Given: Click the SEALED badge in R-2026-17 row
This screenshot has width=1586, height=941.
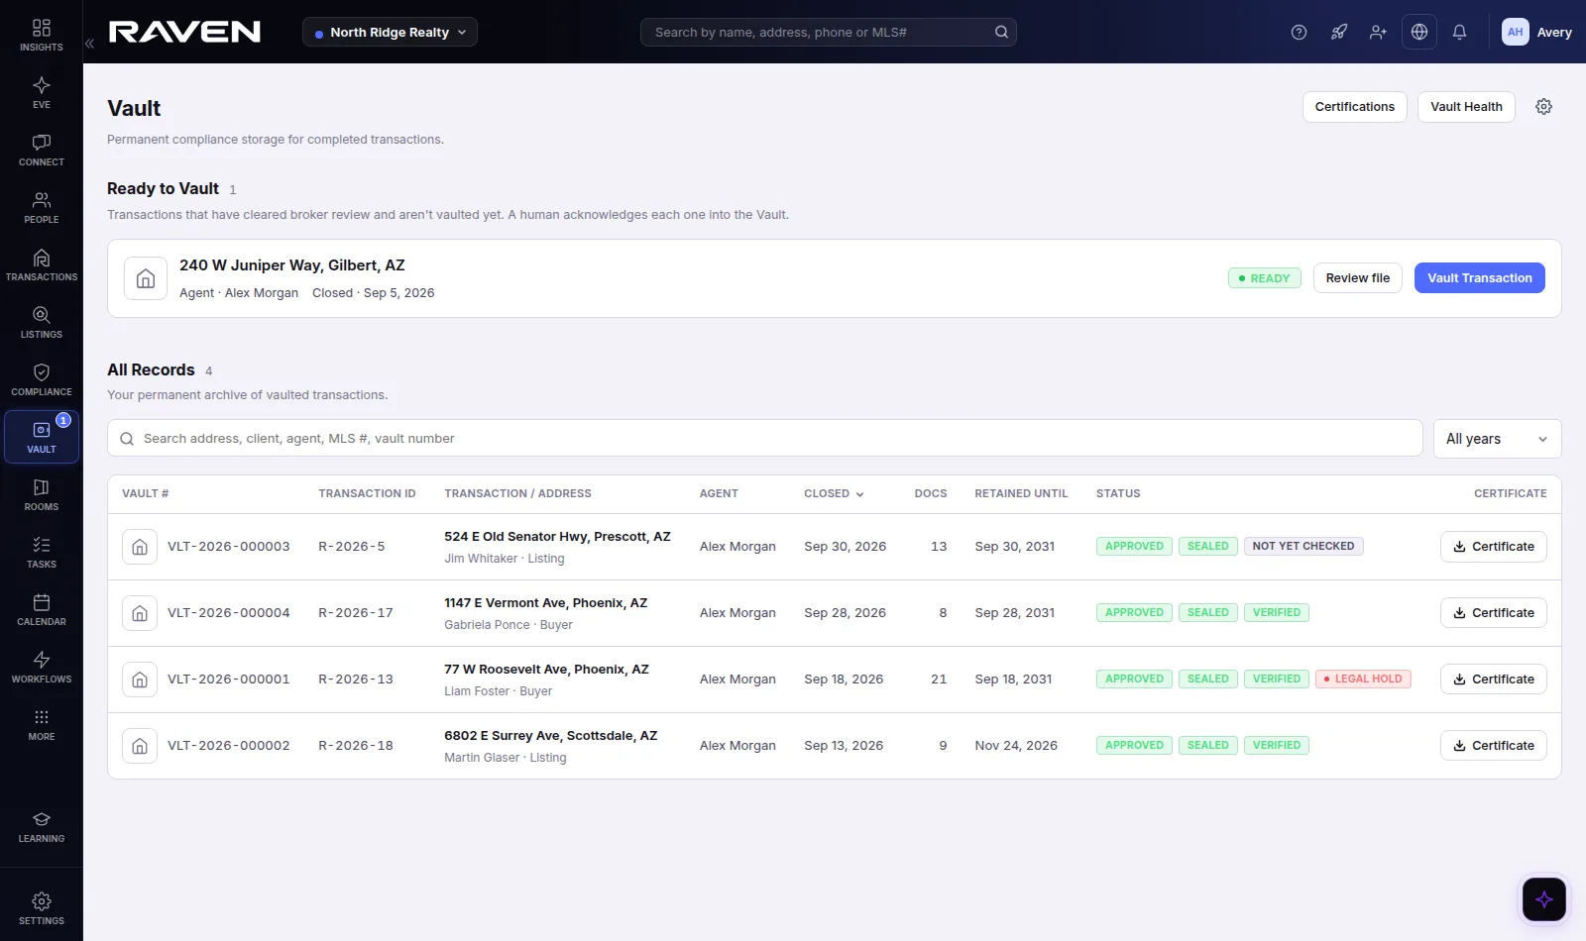Looking at the screenshot, I should tap(1207, 613).
